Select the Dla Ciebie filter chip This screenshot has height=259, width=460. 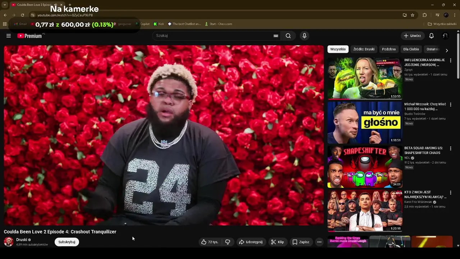411,49
